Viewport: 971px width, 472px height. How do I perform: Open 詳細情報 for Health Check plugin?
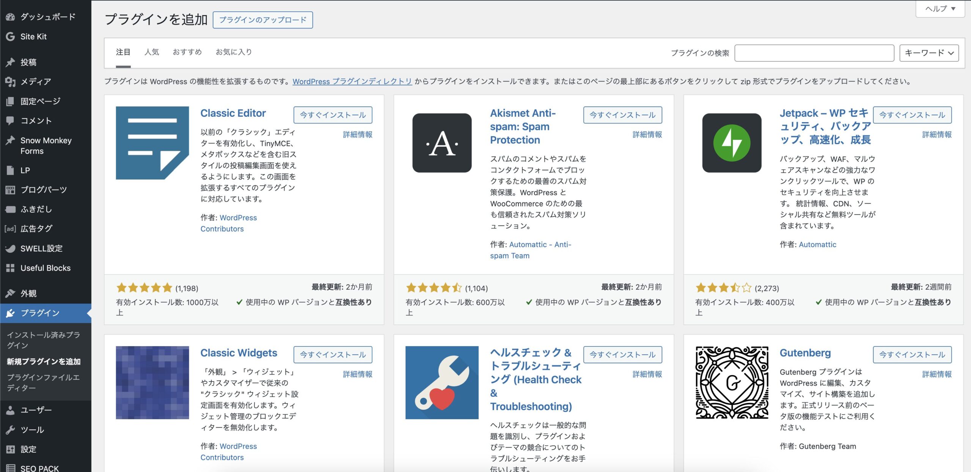coord(647,374)
